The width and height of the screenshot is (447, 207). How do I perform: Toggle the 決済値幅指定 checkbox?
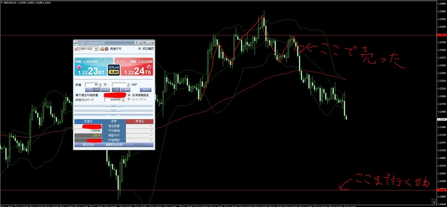[130, 95]
